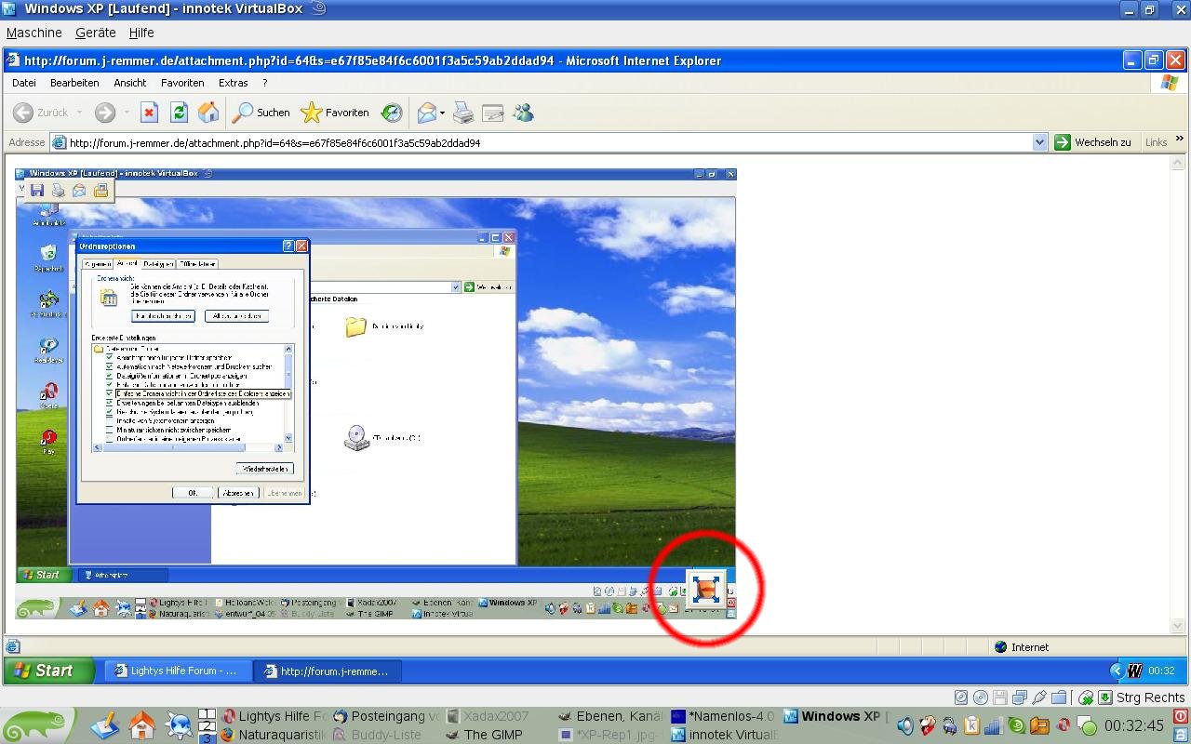Open the Ansicht menu
1191x744 pixels.
pyautogui.click(x=130, y=83)
